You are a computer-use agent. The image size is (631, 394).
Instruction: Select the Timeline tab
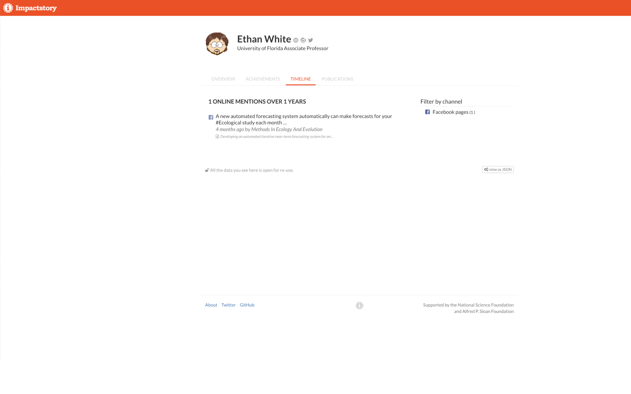pos(301,79)
